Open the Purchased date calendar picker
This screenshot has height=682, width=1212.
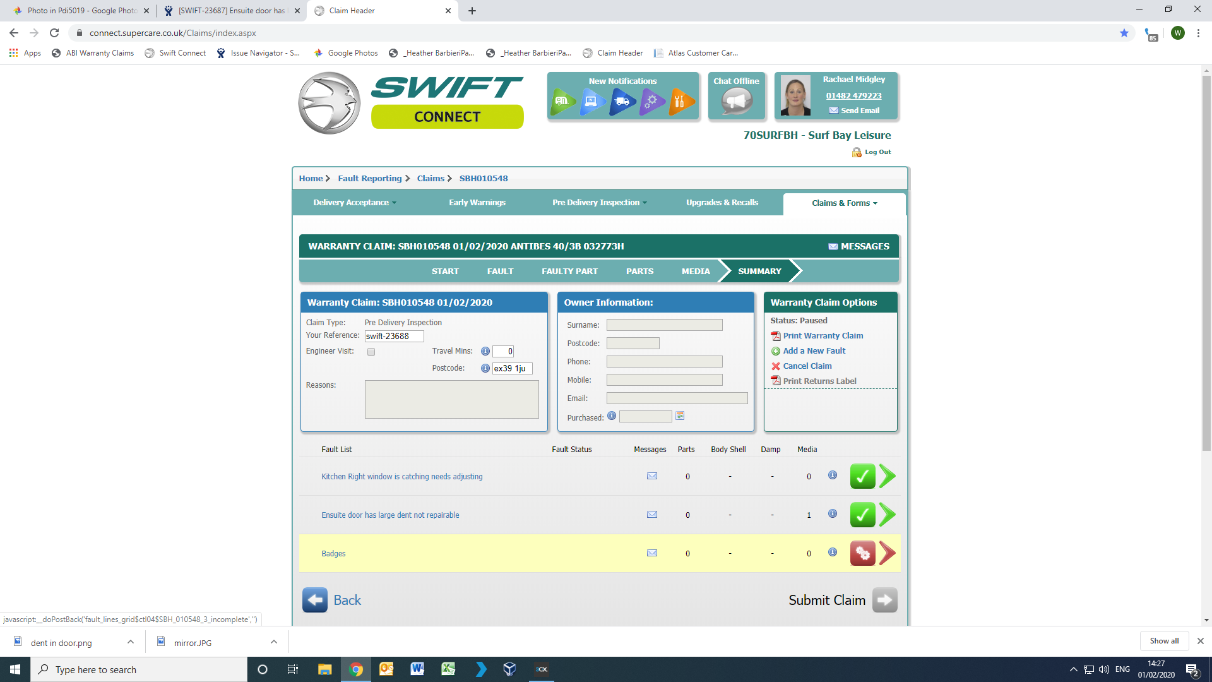(680, 416)
